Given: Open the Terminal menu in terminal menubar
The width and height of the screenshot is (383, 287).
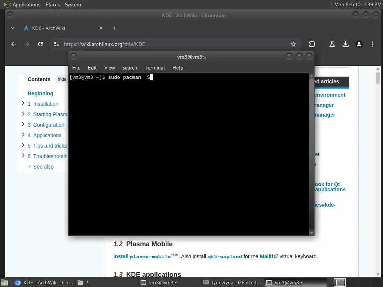Looking at the screenshot, I should click(154, 68).
